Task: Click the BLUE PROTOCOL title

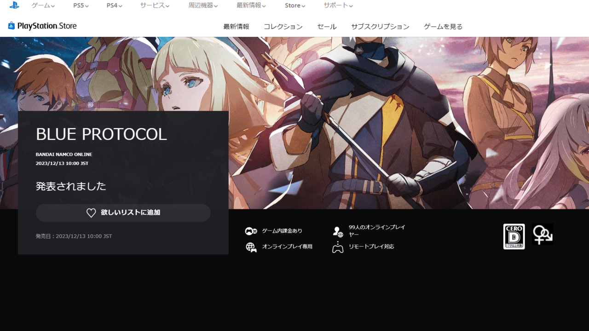Action: pos(101,134)
